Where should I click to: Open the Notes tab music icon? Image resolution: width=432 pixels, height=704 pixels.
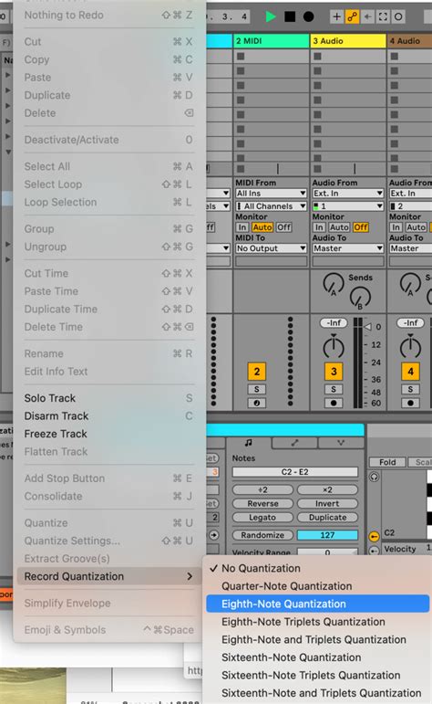(x=249, y=443)
